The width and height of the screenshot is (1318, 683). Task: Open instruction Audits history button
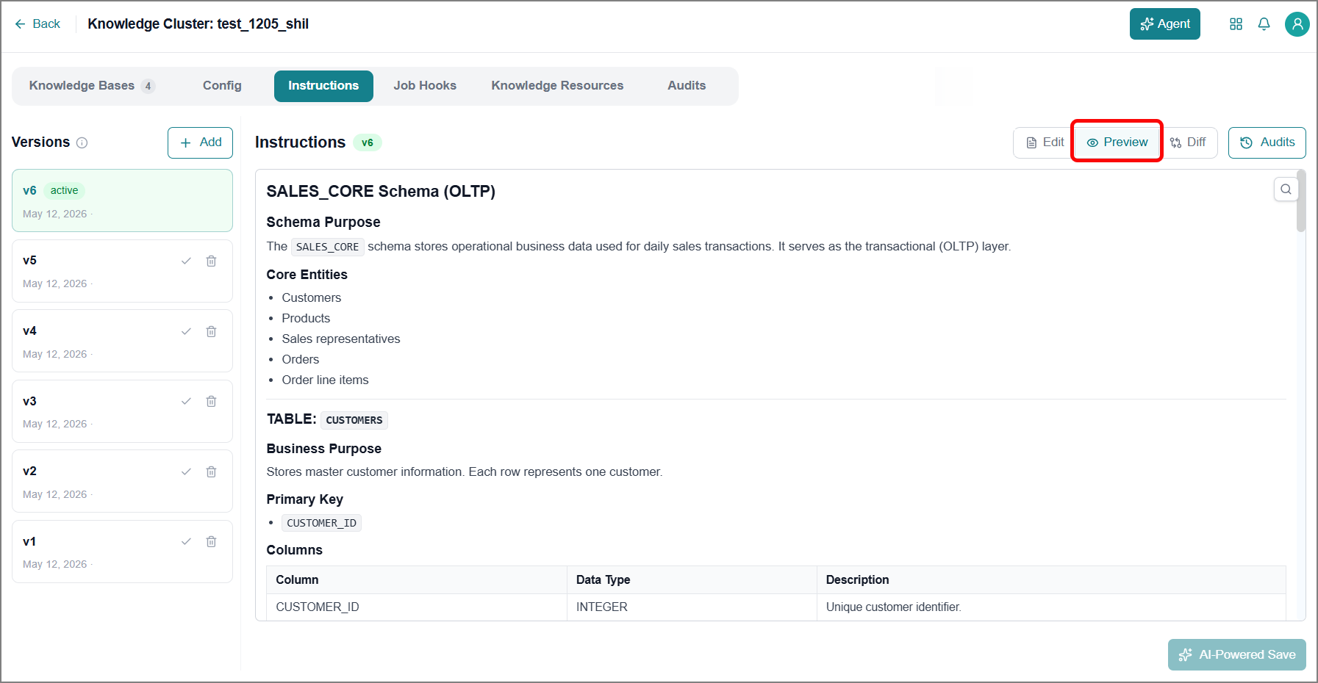click(1267, 142)
